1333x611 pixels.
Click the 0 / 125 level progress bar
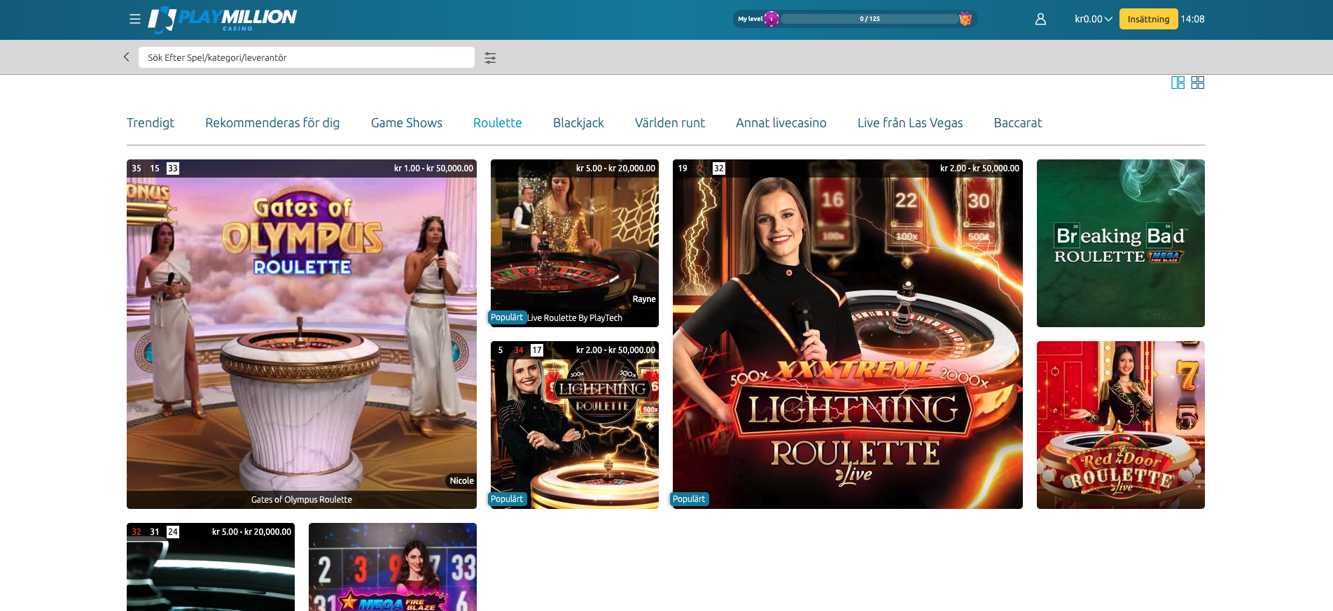[870, 19]
